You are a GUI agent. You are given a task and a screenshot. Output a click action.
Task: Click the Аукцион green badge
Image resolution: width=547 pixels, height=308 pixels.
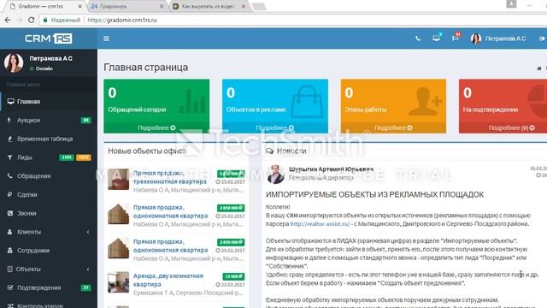pos(85,120)
